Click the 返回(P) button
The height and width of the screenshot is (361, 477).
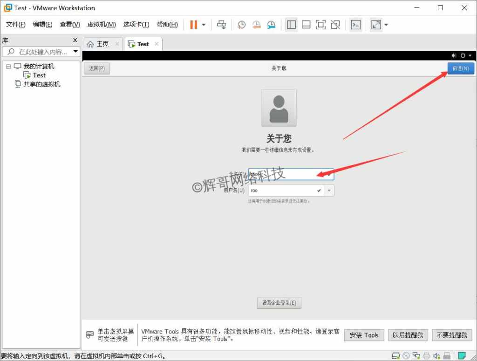pos(97,68)
